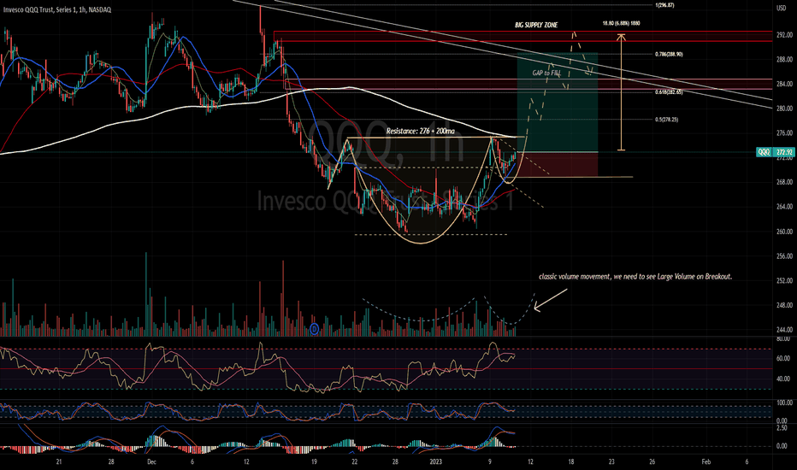Select the green profit zone of the long position
Image resolution: width=797 pixels, height=470 pixels.
(x=558, y=103)
